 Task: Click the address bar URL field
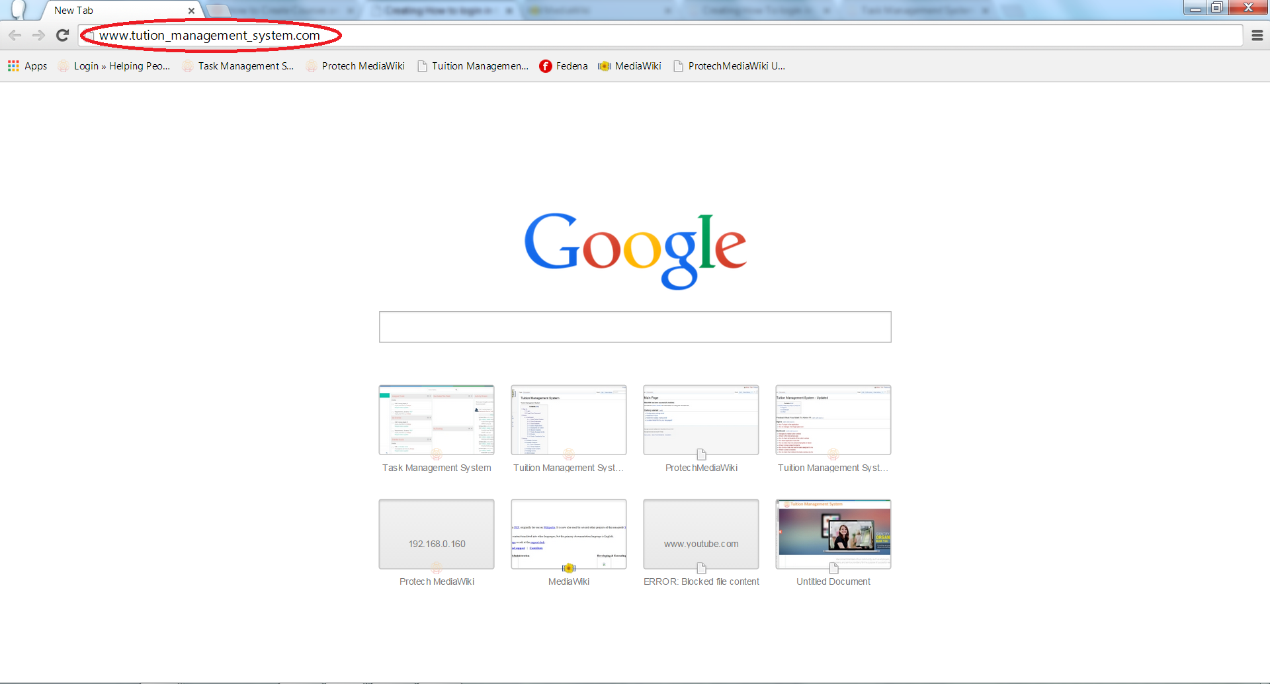tap(660, 36)
